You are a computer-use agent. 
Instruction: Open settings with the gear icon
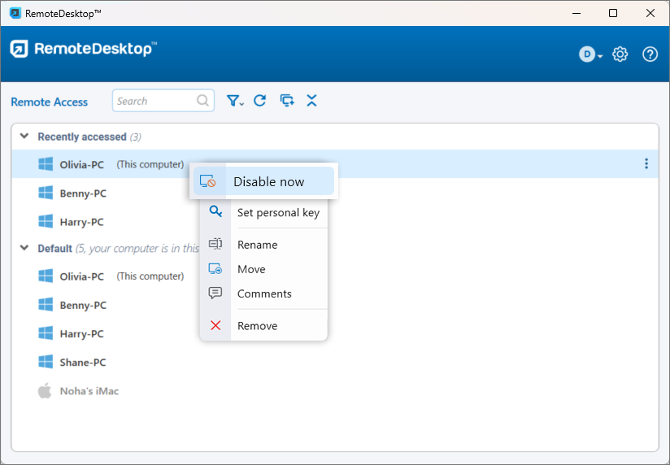(x=620, y=54)
